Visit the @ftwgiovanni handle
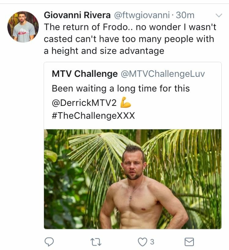229x250 pixels. click(x=142, y=15)
